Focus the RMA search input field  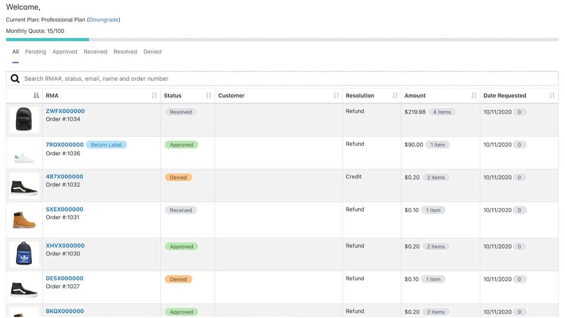[x=282, y=79]
